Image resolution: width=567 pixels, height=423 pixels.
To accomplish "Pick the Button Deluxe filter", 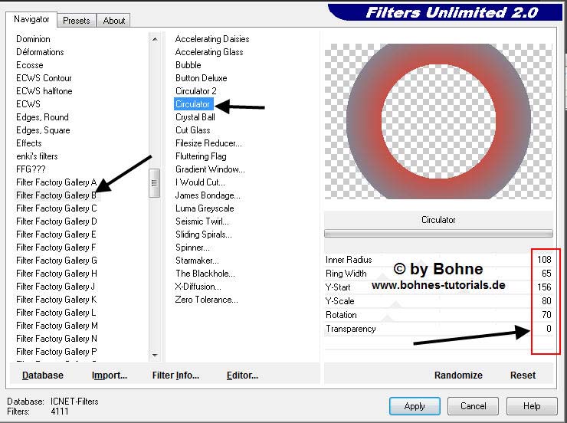I will pyautogui.click(x=201, y=78).
